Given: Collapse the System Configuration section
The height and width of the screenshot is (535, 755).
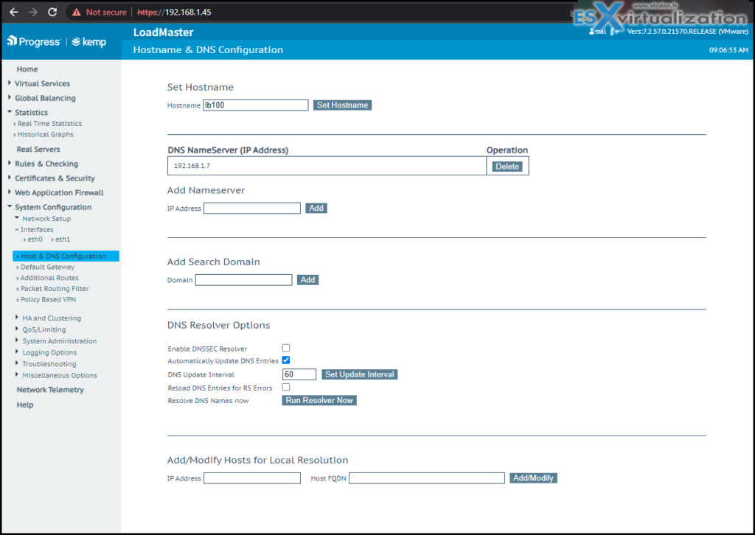Looking at the screenshot, I should [x=52, y=207].
